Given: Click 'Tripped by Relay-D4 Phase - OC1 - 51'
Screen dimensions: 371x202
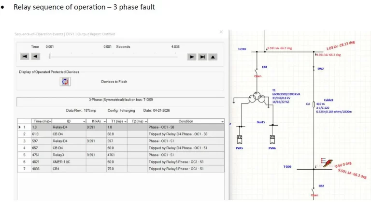Looking at the screenshot, I should point(186,148).
